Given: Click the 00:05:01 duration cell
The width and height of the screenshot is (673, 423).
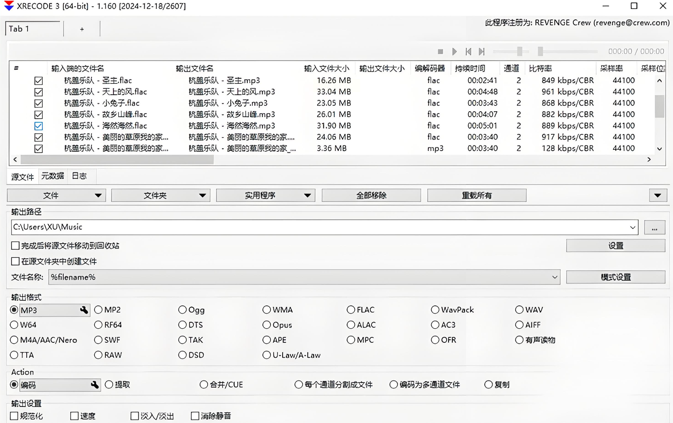Looking at the screenshot, I should pyautogui.click(x=482, y=126).
